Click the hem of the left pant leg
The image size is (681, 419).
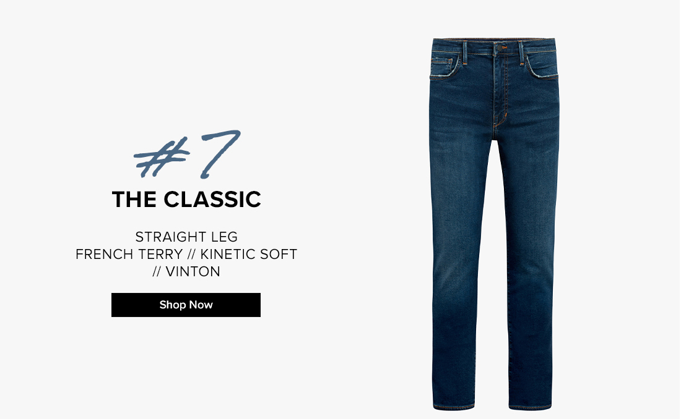[454, 407]
